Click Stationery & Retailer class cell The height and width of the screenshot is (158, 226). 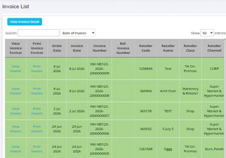point(190,91)
